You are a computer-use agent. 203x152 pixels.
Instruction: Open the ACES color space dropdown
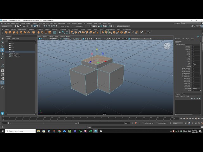pos(141,39)
